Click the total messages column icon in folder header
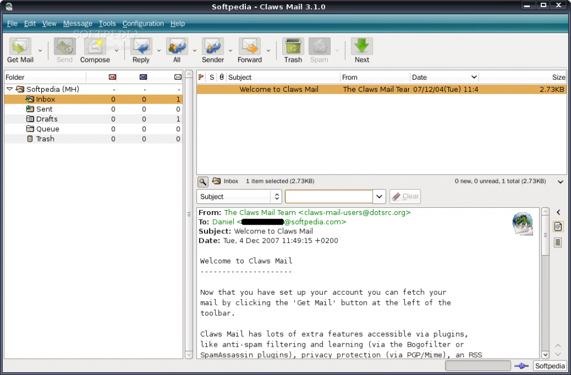Image resolution: width=571 pixels, height=375 pixels. [x=178, y=77]
